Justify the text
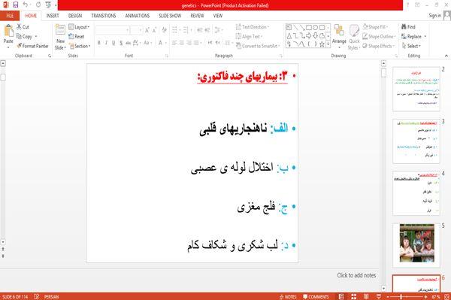This screenshot has height=300, width=451. [196, 43]
